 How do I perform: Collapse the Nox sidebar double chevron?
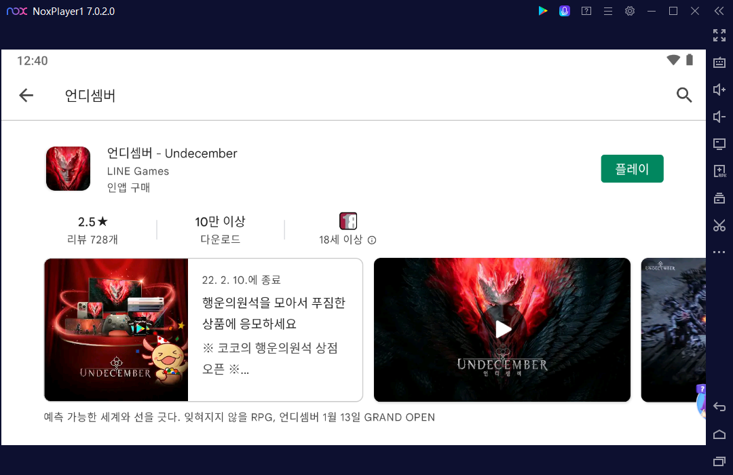(719, 11)
